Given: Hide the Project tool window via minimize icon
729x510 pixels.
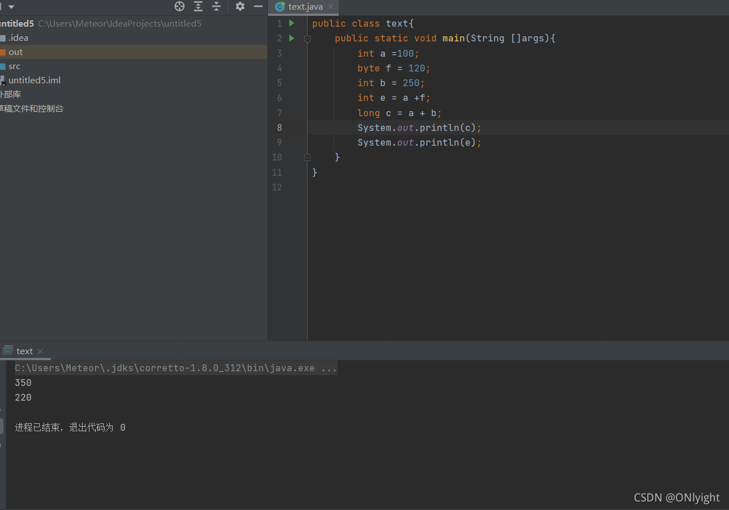Looking at the screenshot, I should pos(258,6).
